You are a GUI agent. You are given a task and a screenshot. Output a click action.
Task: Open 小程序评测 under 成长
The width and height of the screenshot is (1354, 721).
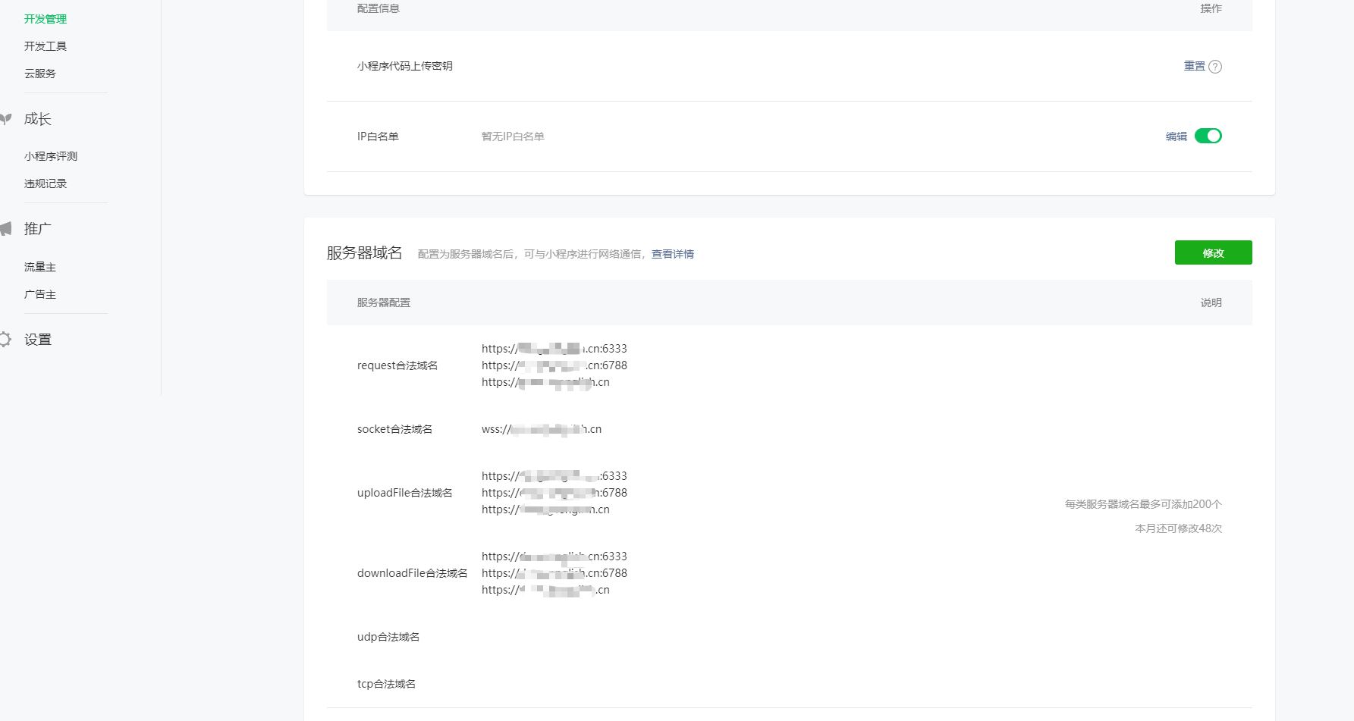coord(50,155)
